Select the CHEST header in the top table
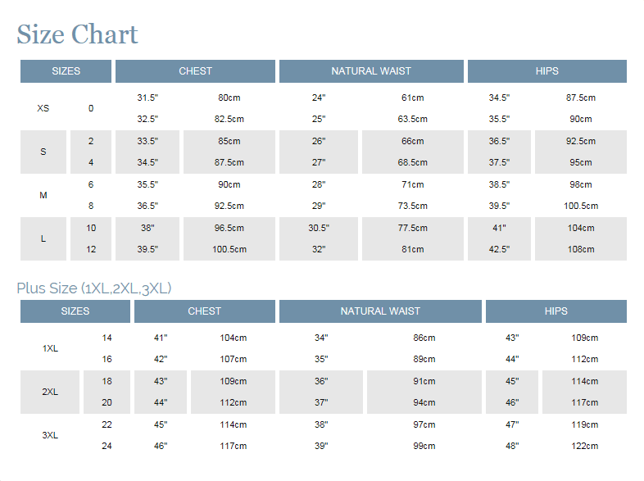Screen dimensions: 644x481 pyautogui.click(x=195, y=71)
